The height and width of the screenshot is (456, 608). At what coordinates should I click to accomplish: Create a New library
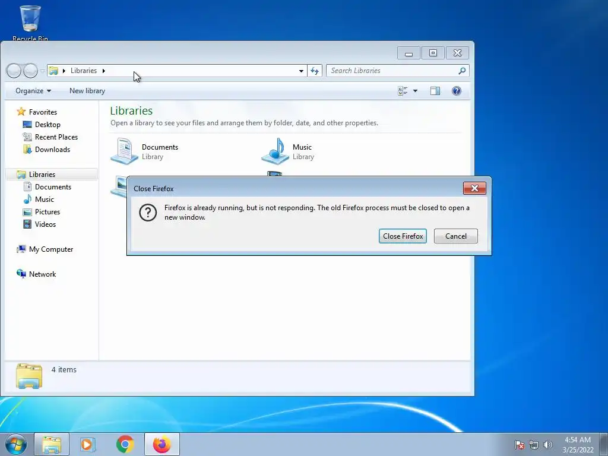87,91
